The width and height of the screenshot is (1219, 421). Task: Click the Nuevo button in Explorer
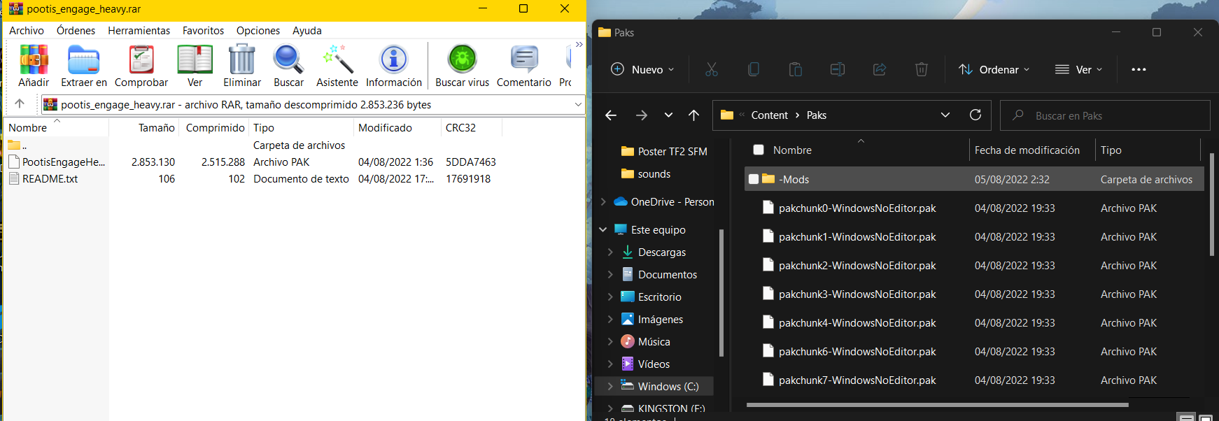(x=642, y=69)
